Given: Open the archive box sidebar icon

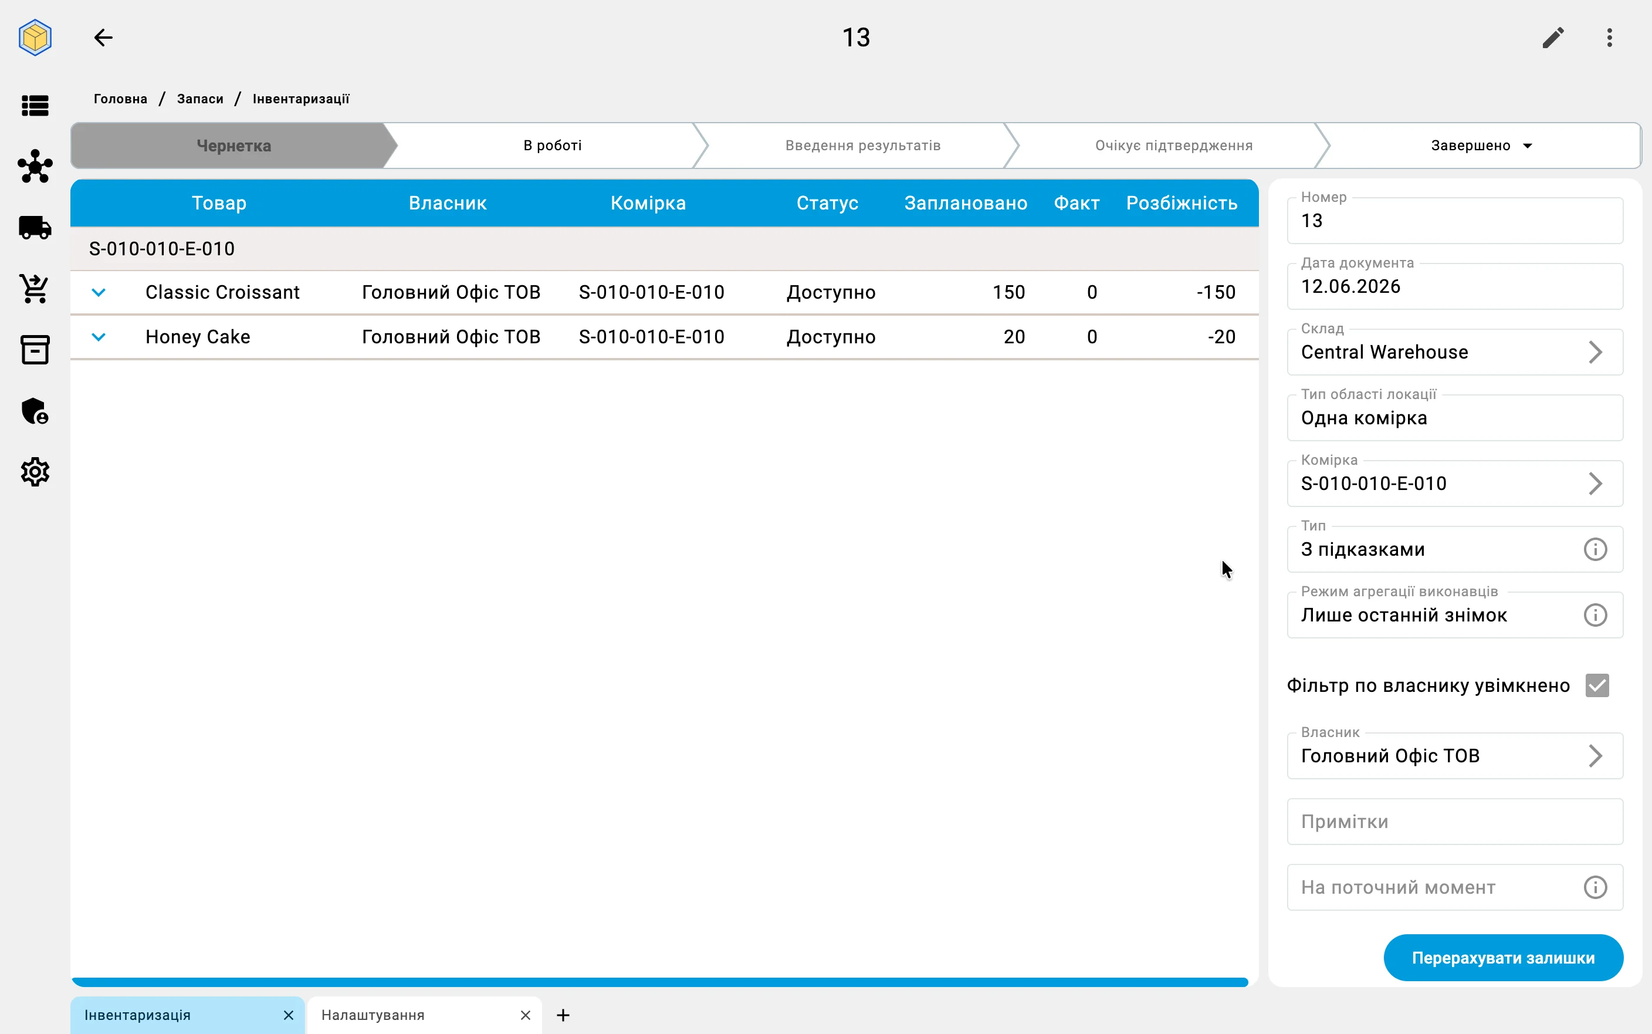Looking at the screenshot, I should [x=35, y=349].
